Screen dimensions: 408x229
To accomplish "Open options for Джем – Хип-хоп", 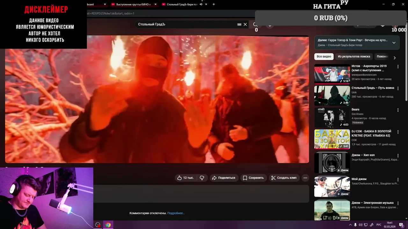I will coord(398,155).
